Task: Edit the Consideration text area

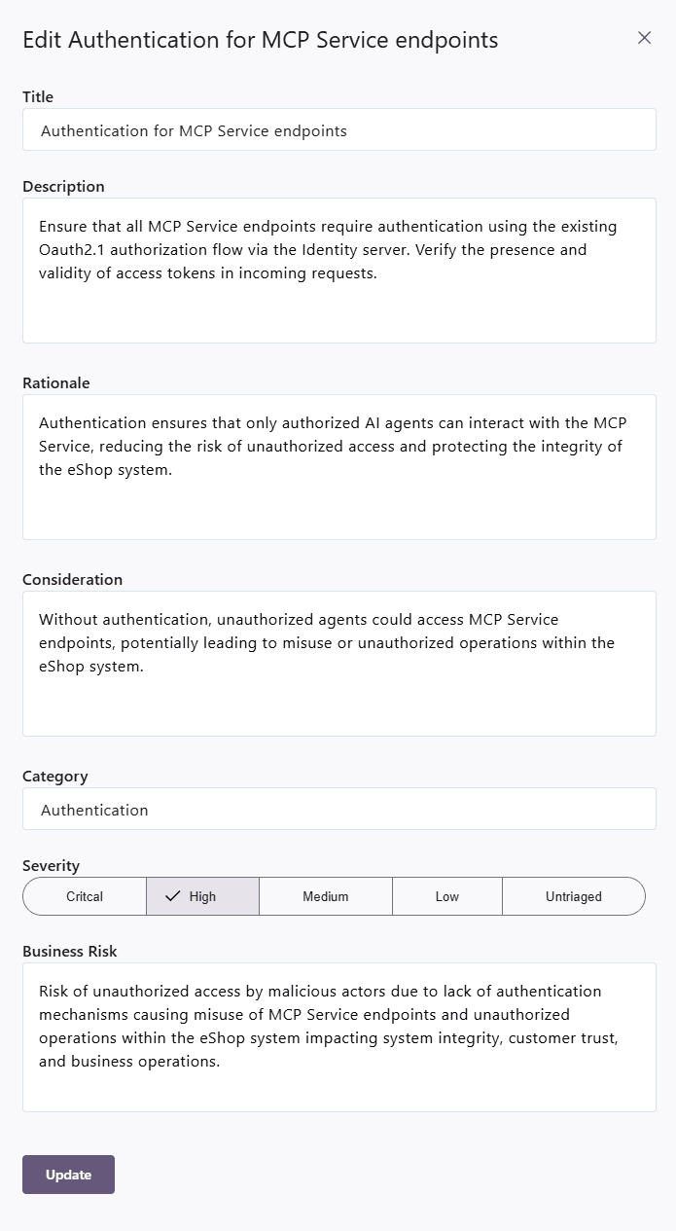Action: tap(338, 664)
